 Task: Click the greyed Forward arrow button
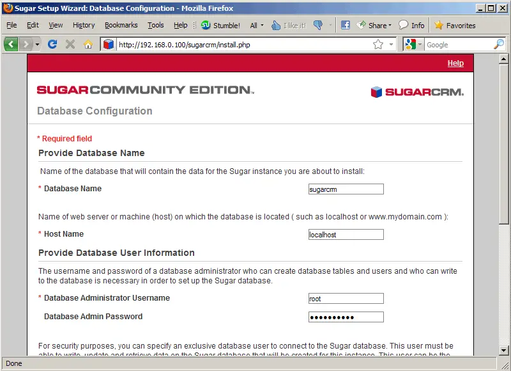[26, 44]
